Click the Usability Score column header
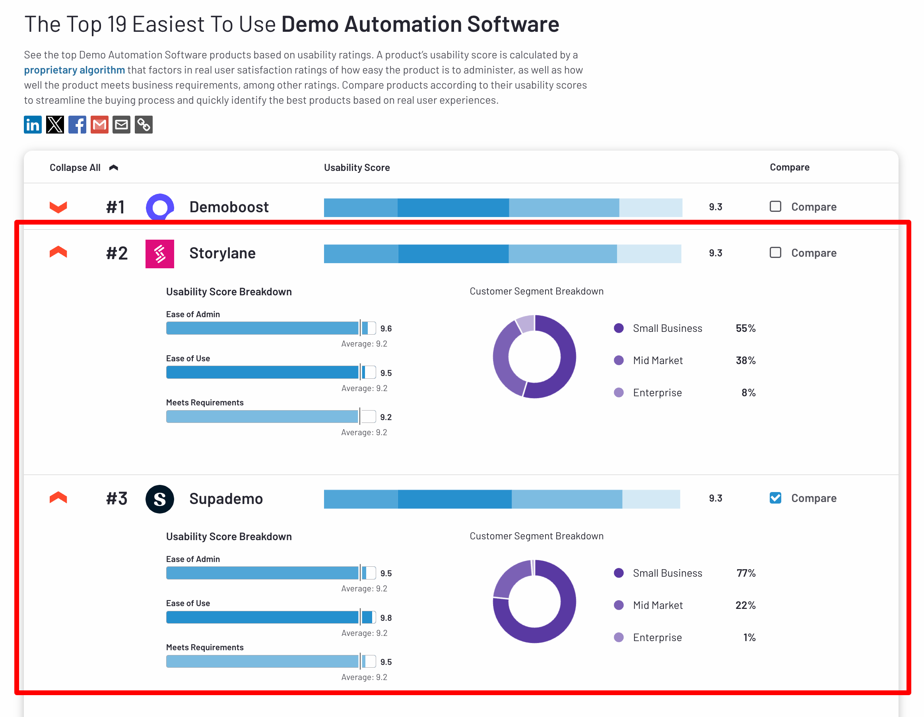This screenshot has height=717, width=924. 357,167
